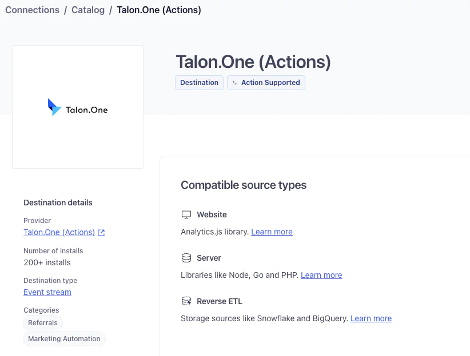Click the Compatible source types heading
Viewport: 470px width, 356px height.
coord(244,185)
